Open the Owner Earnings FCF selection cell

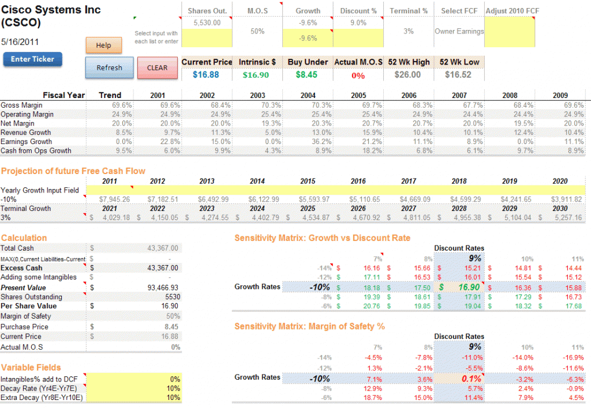459,32
